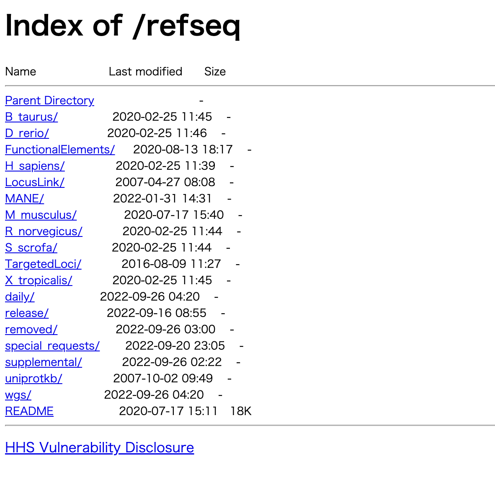
Task: Open the removed/ folder
Action: point(31,330)
